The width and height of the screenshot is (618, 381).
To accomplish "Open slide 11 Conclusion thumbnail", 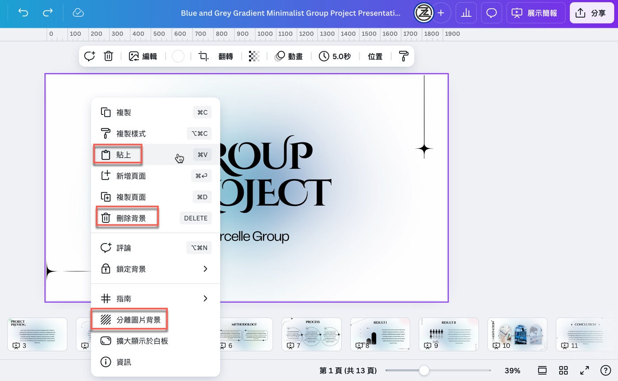I will pos(586,334).
